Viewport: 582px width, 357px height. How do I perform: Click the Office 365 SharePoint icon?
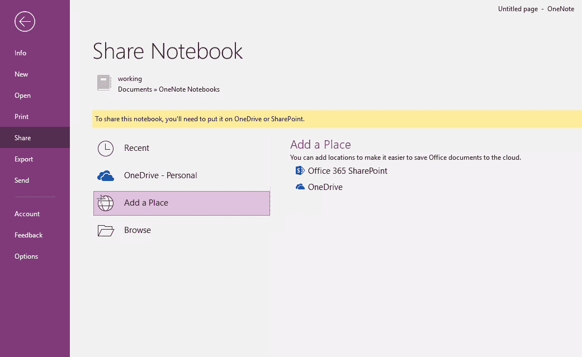[300, 171]
